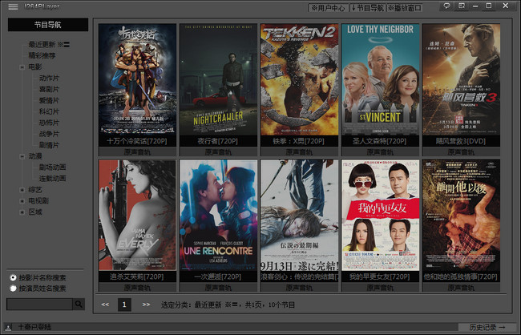This screenshot has height=335, width=521.
Task: Select the 喜剧片 category
Action: tap(49, 89)
